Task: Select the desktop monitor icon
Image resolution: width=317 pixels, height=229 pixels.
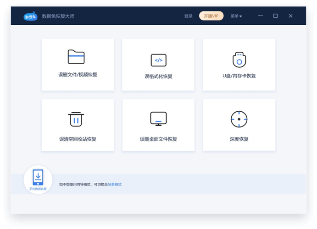Action: click(x=158, y=119)
